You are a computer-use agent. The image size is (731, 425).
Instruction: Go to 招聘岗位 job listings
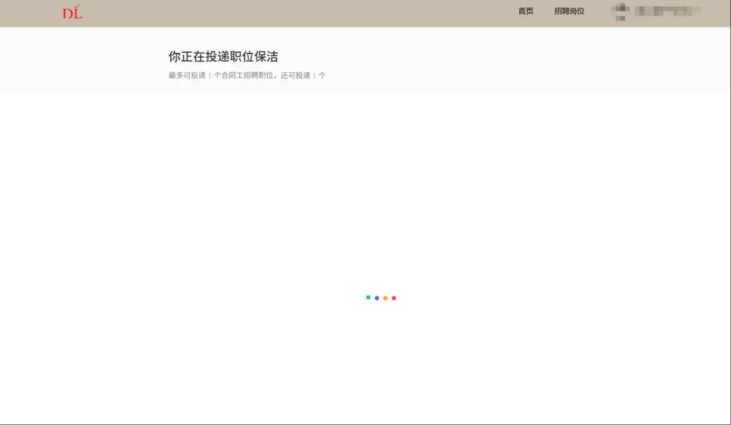click(569, 11)
